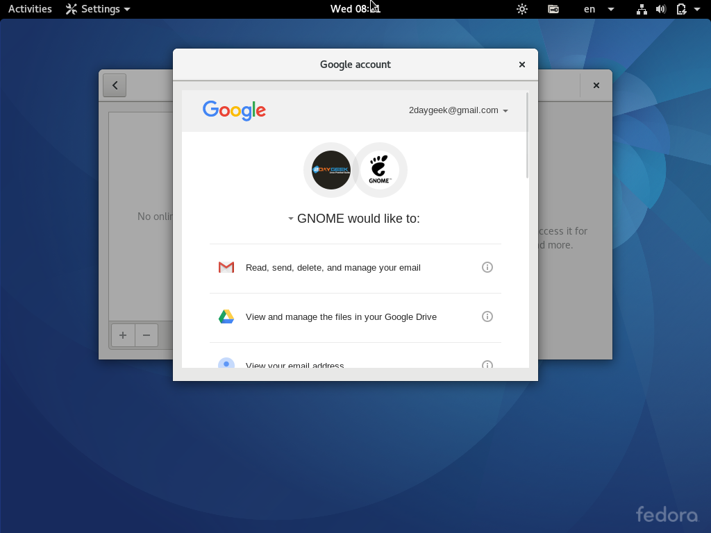Click the Google logo
This screenshot has width=711, height=533.
click(x=235, y=110)
